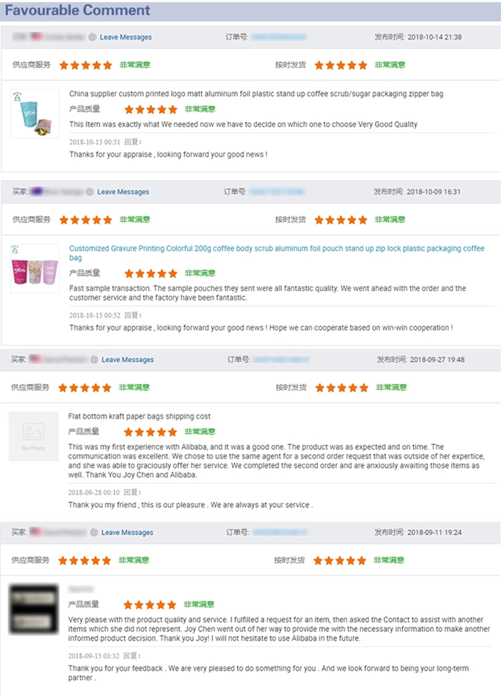The image size is (501, 695).
Task: Click message icon beside fourth Leave Messages
Action: [94, 532]
